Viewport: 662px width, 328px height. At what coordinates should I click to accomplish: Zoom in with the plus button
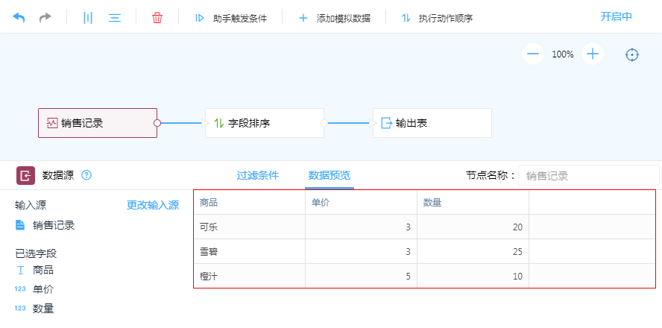[x=593, y=54]
